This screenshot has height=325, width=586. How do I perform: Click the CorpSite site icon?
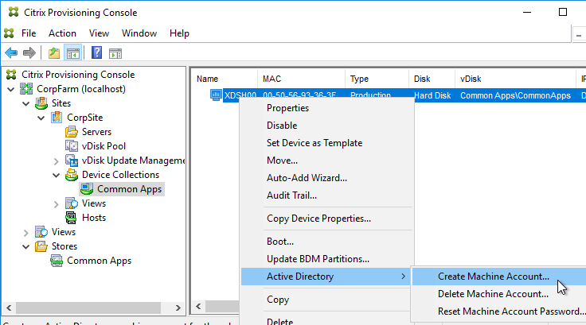pyautogui.click(x=57, y=118)
